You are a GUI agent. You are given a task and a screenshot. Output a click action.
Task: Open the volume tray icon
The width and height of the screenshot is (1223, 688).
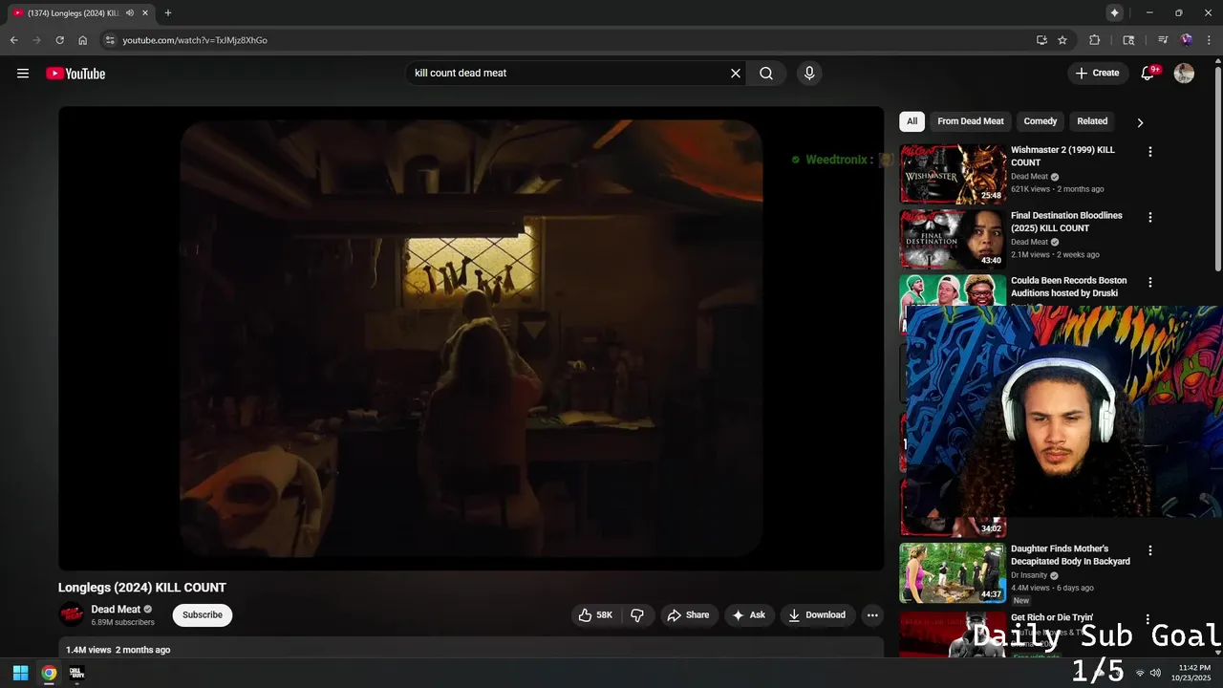(x=1155, y=673)
